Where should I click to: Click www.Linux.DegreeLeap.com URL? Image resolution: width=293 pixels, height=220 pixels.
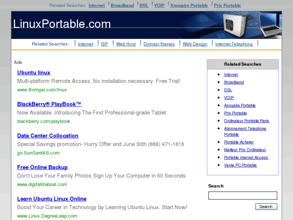pyautogui.click(x=47, y=216)
